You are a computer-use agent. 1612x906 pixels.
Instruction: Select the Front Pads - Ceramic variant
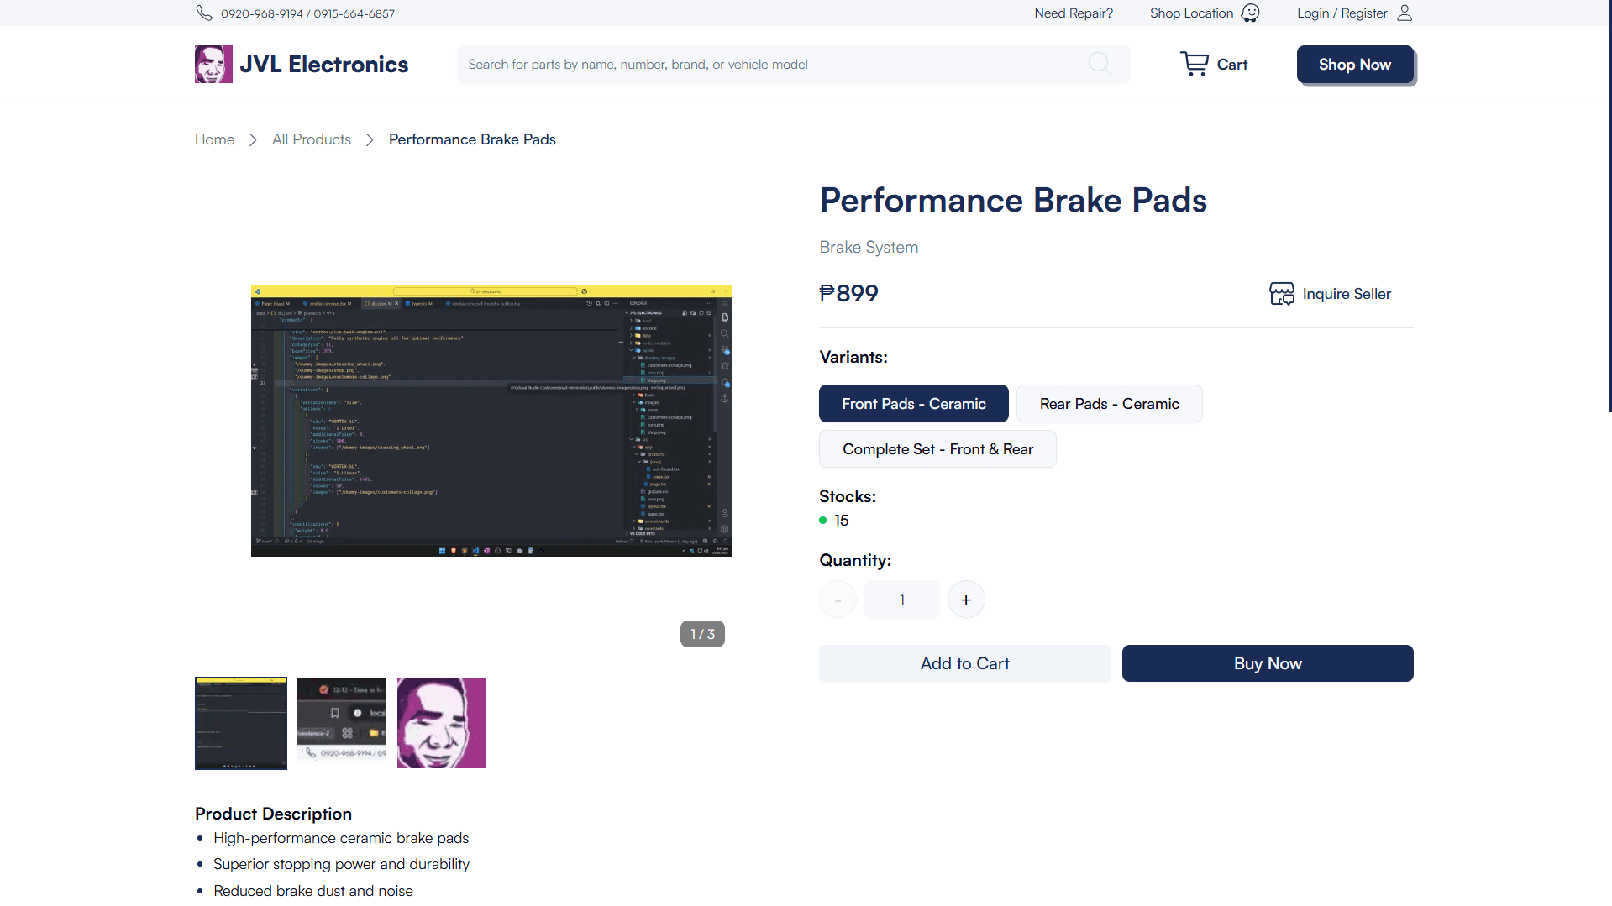(x=913, y=403)
